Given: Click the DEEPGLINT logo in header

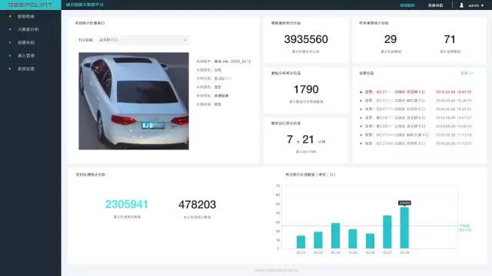Looking at the screenshot, I should coord(30,5).
